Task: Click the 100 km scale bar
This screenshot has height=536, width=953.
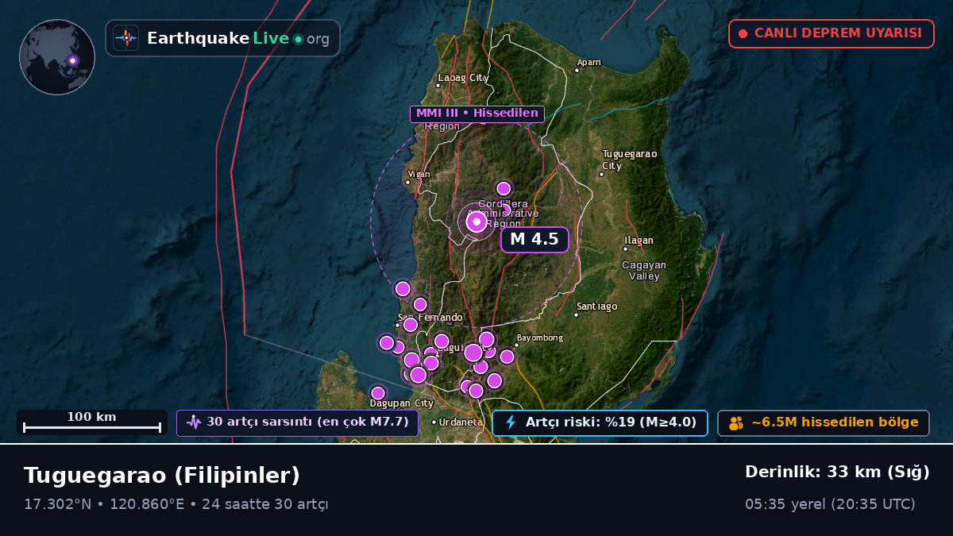Action: (x=92, y=422)
